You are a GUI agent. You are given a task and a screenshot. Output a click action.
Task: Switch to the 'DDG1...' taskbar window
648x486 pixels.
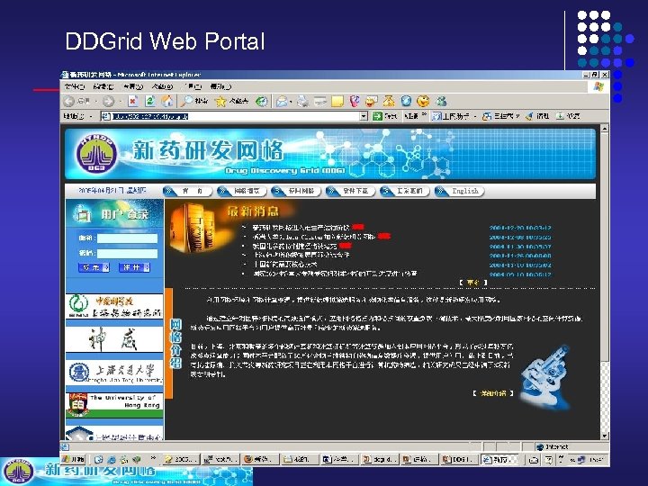[459, 459]
